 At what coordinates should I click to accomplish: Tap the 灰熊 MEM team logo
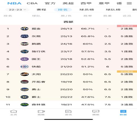(25, 36)
